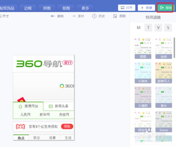Select the S filter category
The image size is (176, 147).
[x=168, y=28]
